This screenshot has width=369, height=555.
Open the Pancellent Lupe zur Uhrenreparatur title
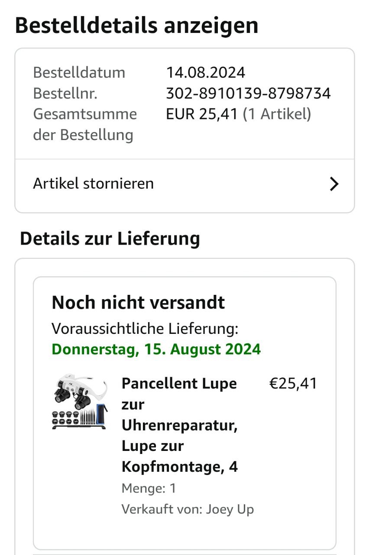point(179,404)
